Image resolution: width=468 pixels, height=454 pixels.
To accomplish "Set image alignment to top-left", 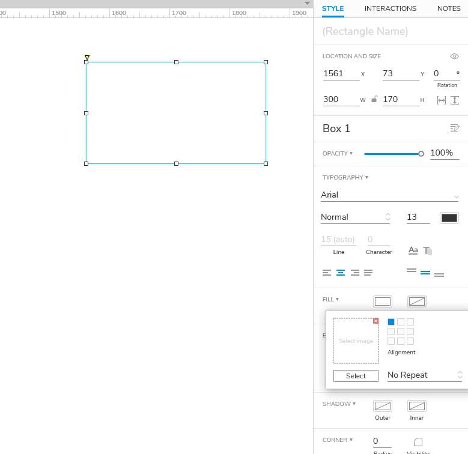I will tap(391, 322).
